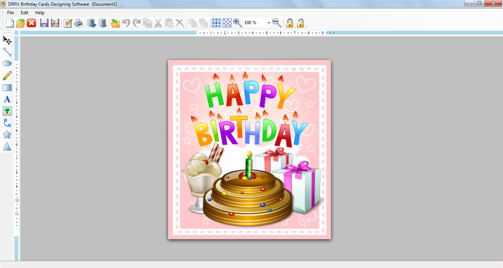503x268 pixels.
Task: Select the Ellipse shape tool
Action: coord(7,63)
